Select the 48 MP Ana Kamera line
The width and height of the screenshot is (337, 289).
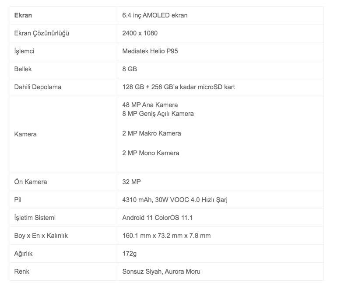pos(150,105)
